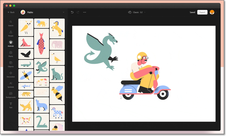Select the Decorative category icon

11,73
